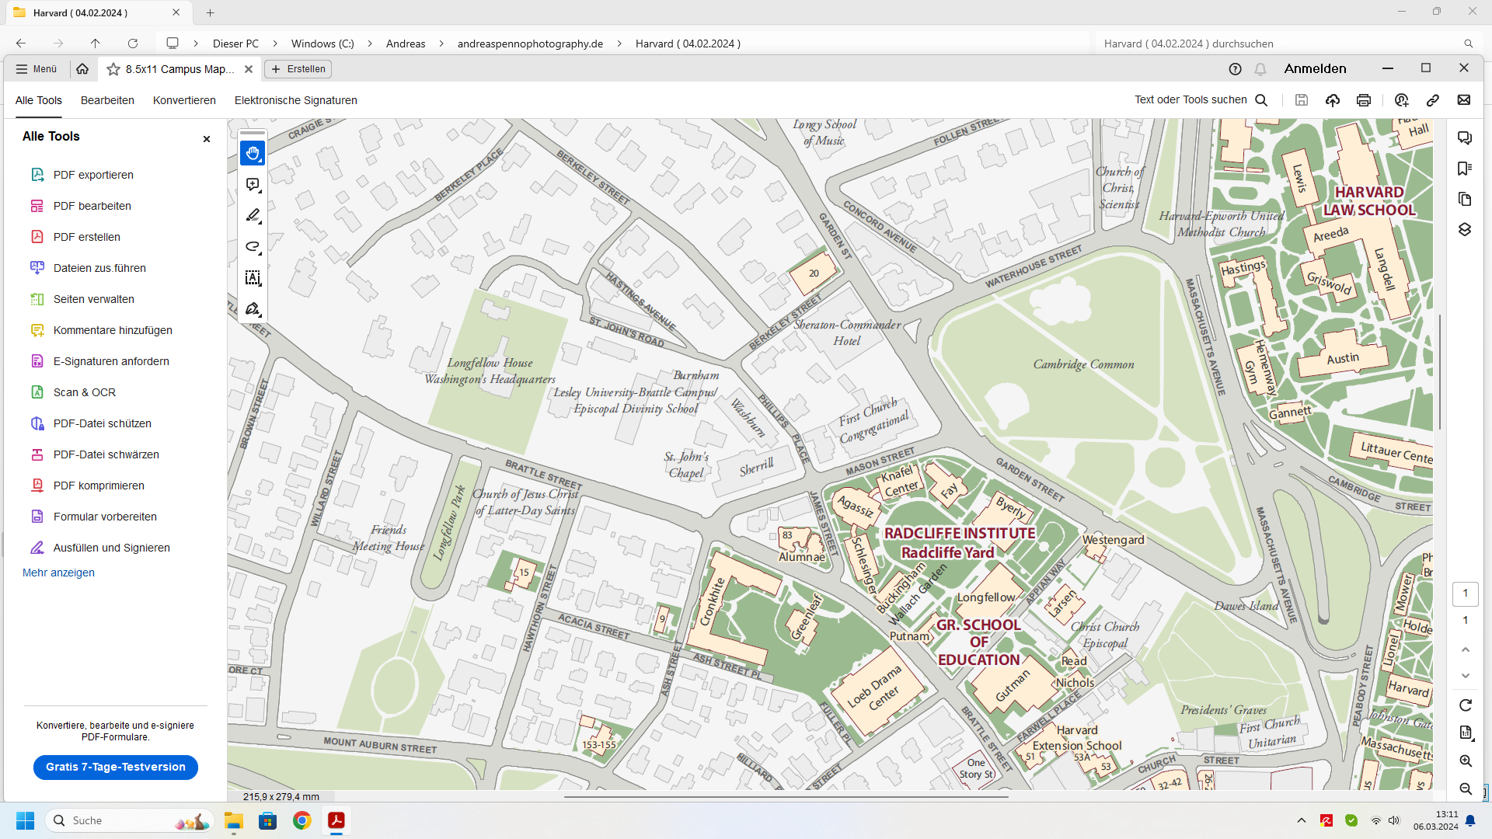1492x839 pixels.
Task: Open the Menü hamburger menu
Action: coord(37,69)
